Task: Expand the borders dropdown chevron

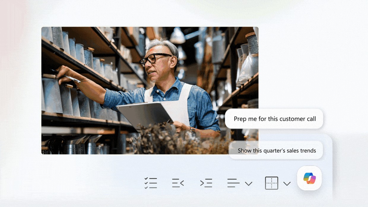Action: point(287,184)
